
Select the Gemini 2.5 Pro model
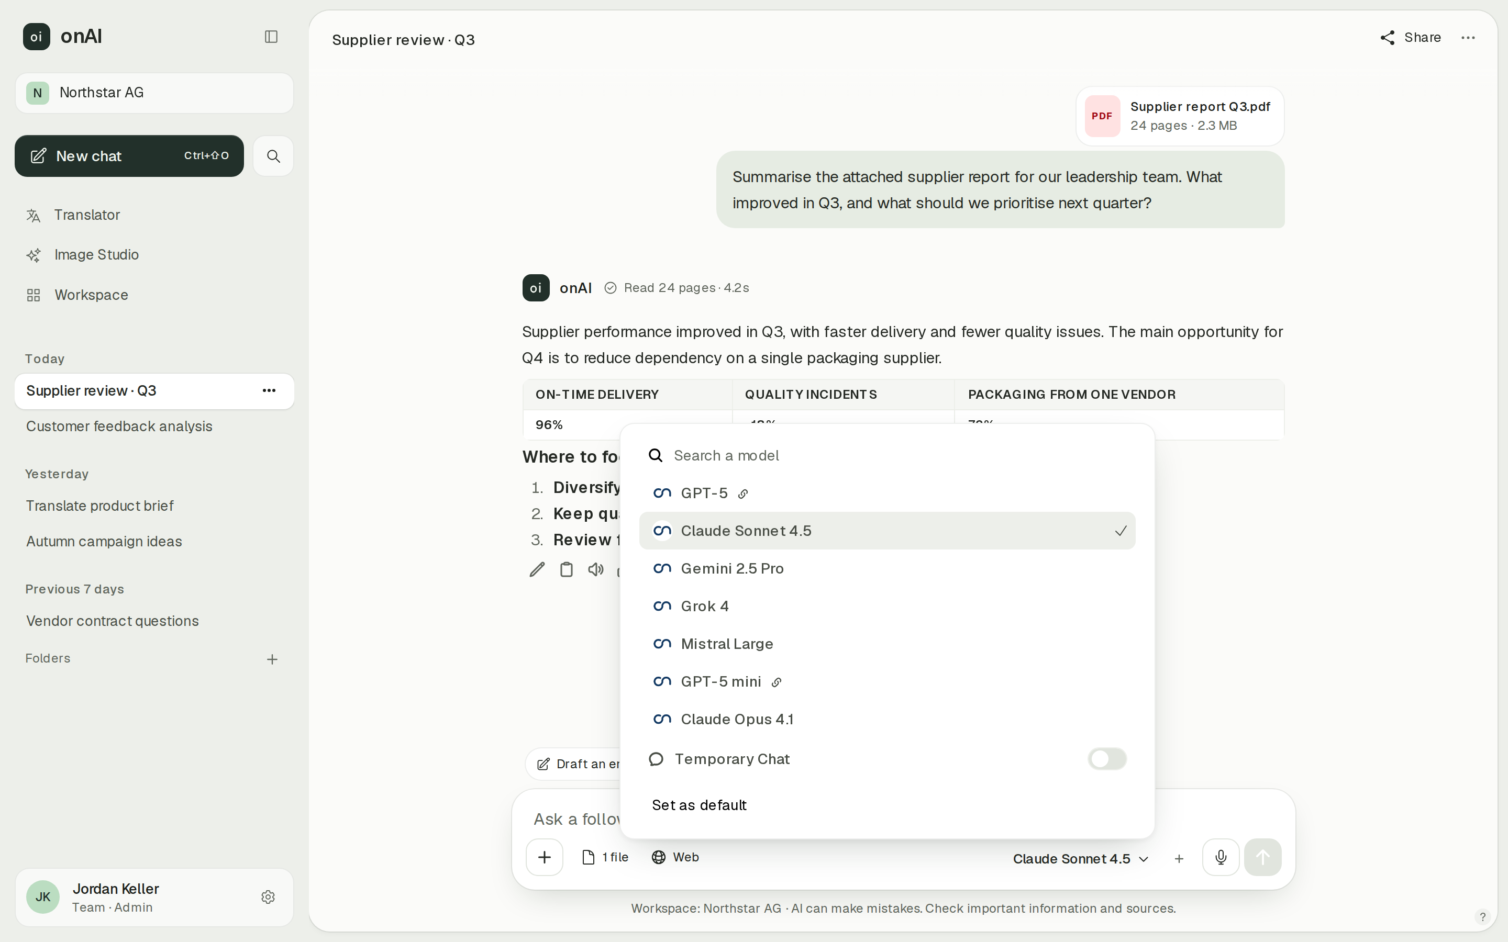[888, 569]
